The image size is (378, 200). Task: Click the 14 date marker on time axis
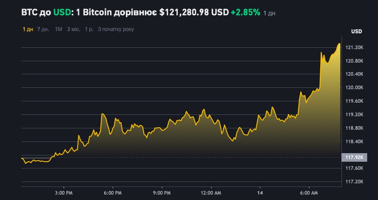(x=260, y=192)
